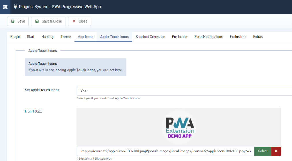Click the Save button
Screen dimensions: 292x161
click(18, 21)
